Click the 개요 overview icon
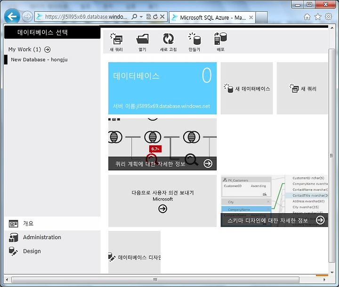The width and height of the screenshot is (339, 287). (13, 223)
